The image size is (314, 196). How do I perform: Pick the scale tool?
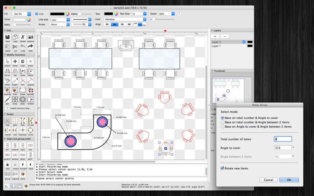[x=22, y=71]
